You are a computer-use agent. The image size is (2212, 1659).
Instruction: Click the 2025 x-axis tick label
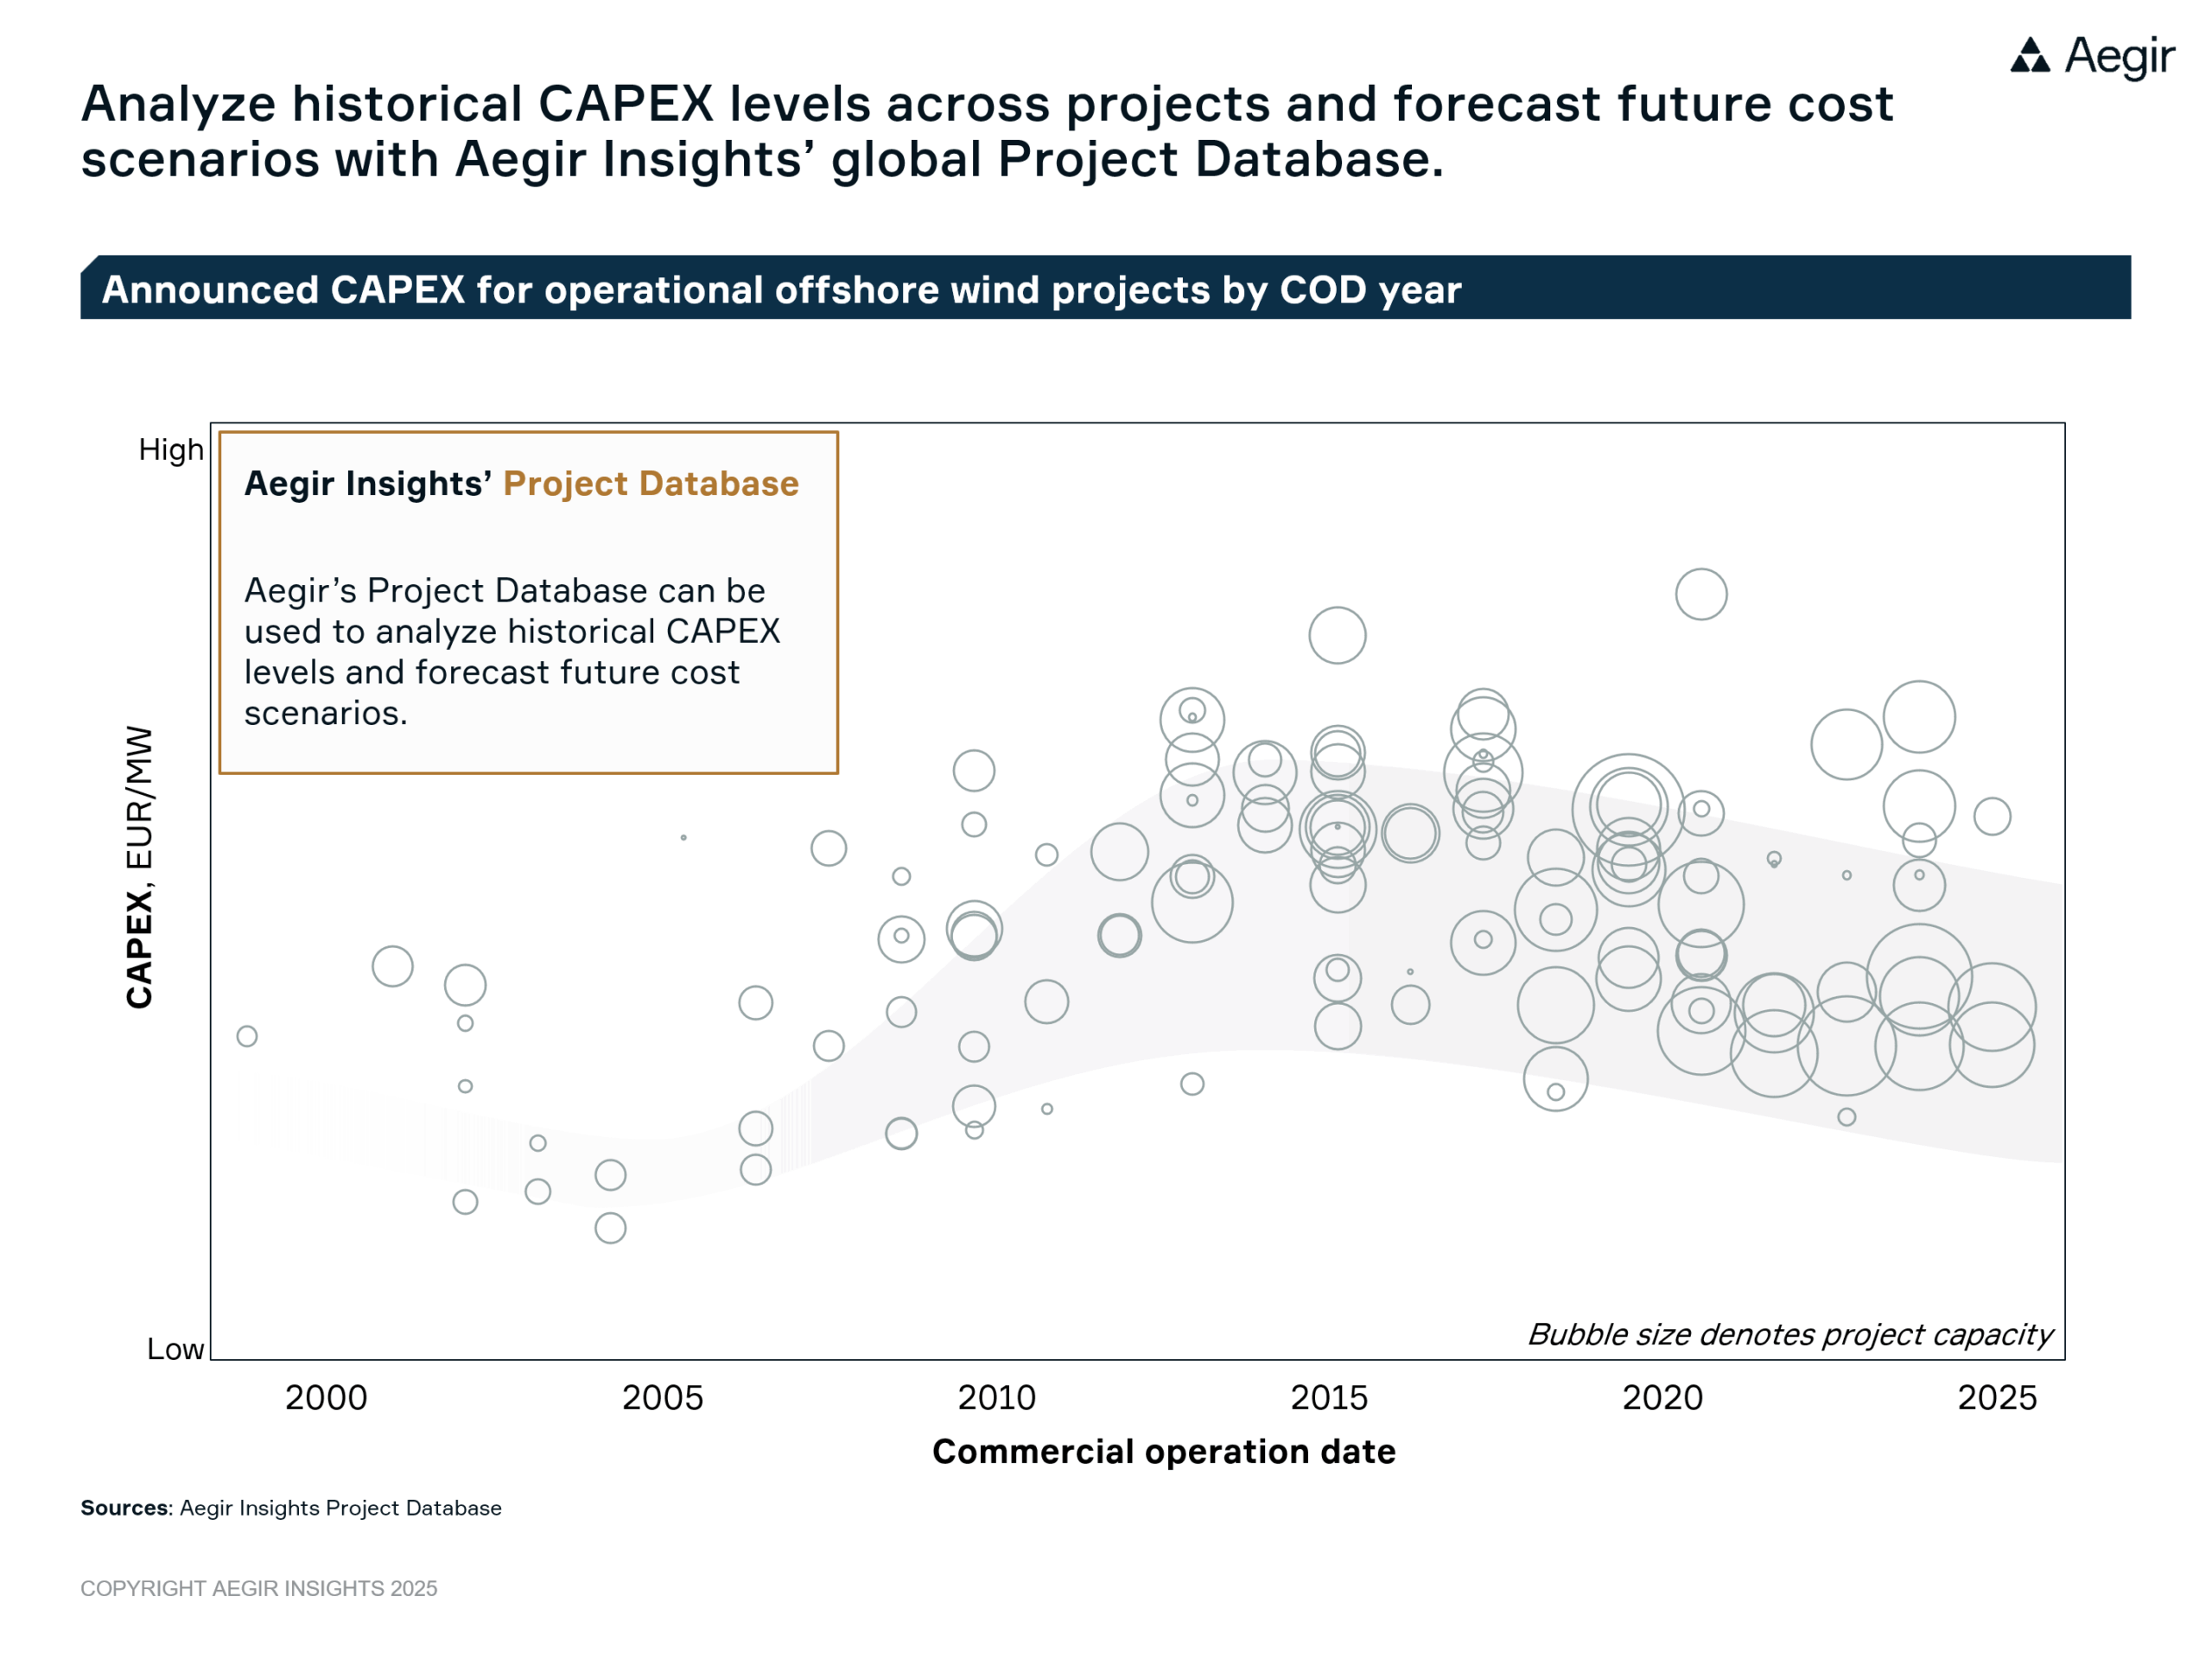[1996, 1397]
